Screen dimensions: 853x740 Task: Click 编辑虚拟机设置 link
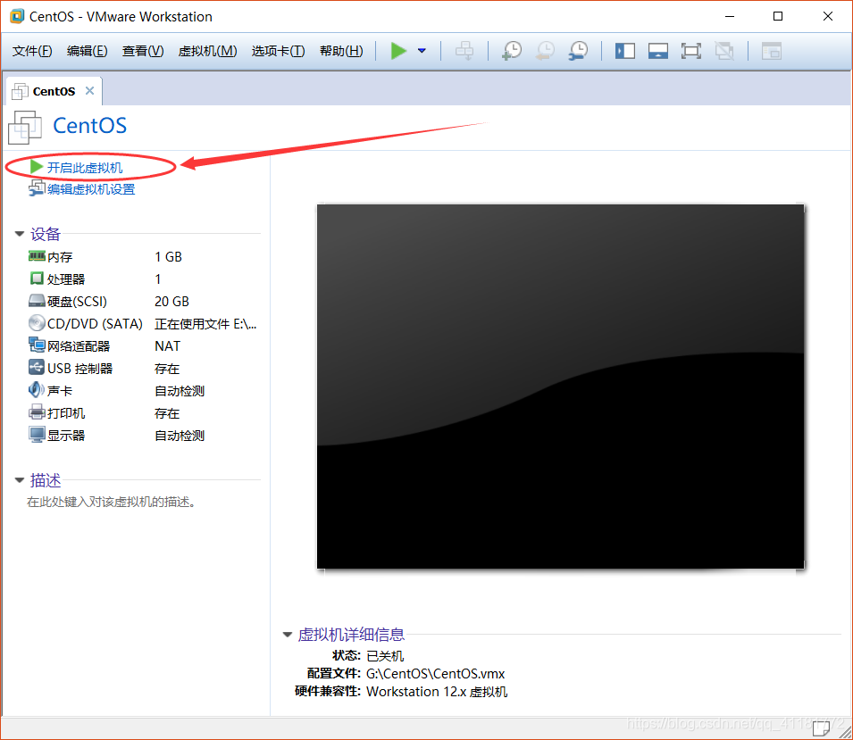click(x=91, y=189)
